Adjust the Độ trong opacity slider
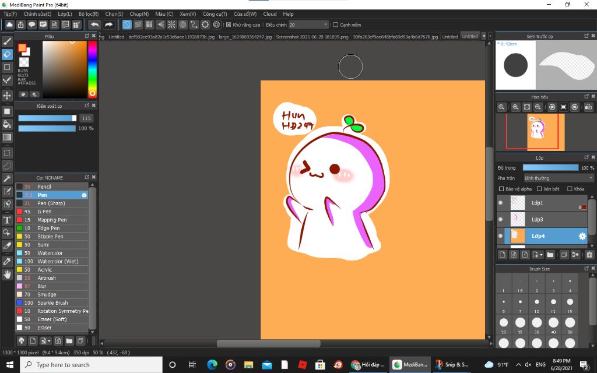Image resolution: width=597 pixels, height=373 pixels. click(550, 167)
